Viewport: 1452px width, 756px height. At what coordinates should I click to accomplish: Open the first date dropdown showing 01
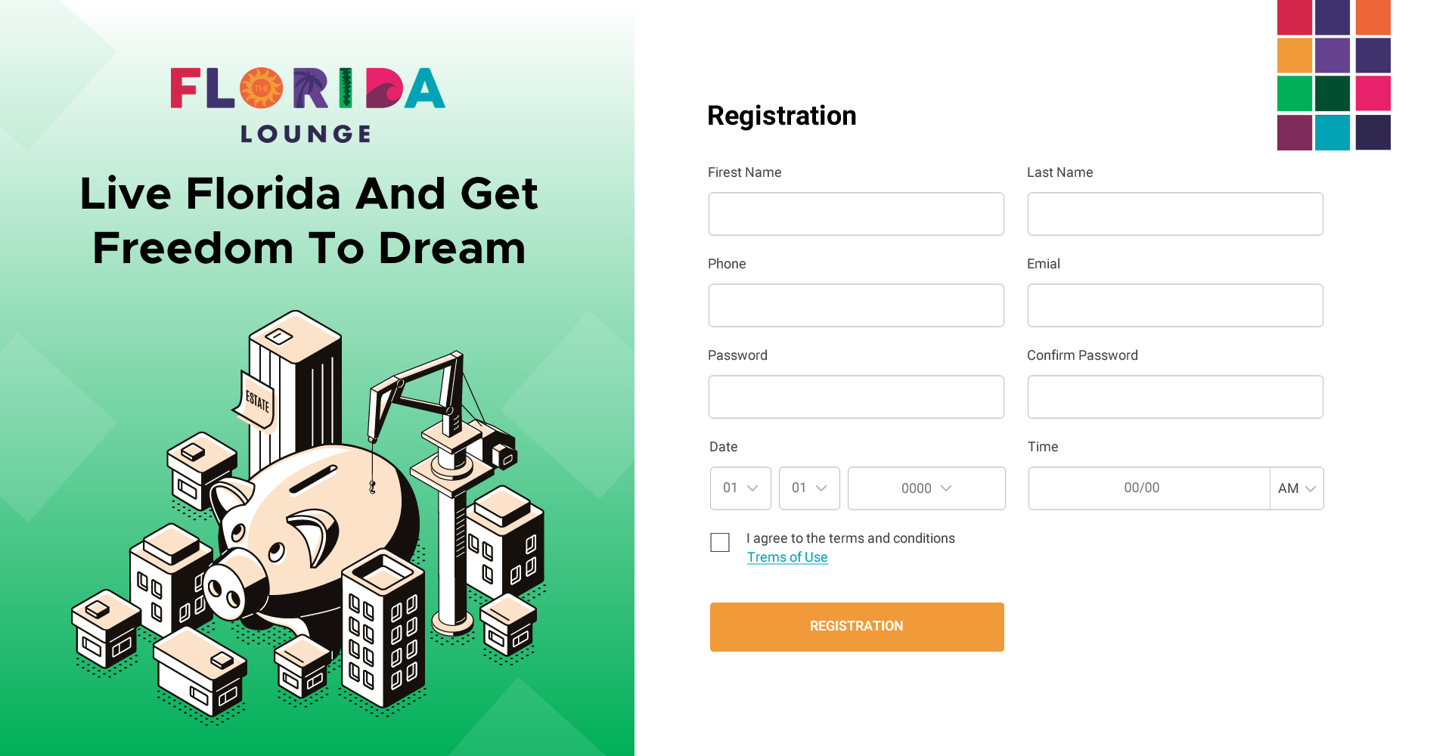point(740,488)
